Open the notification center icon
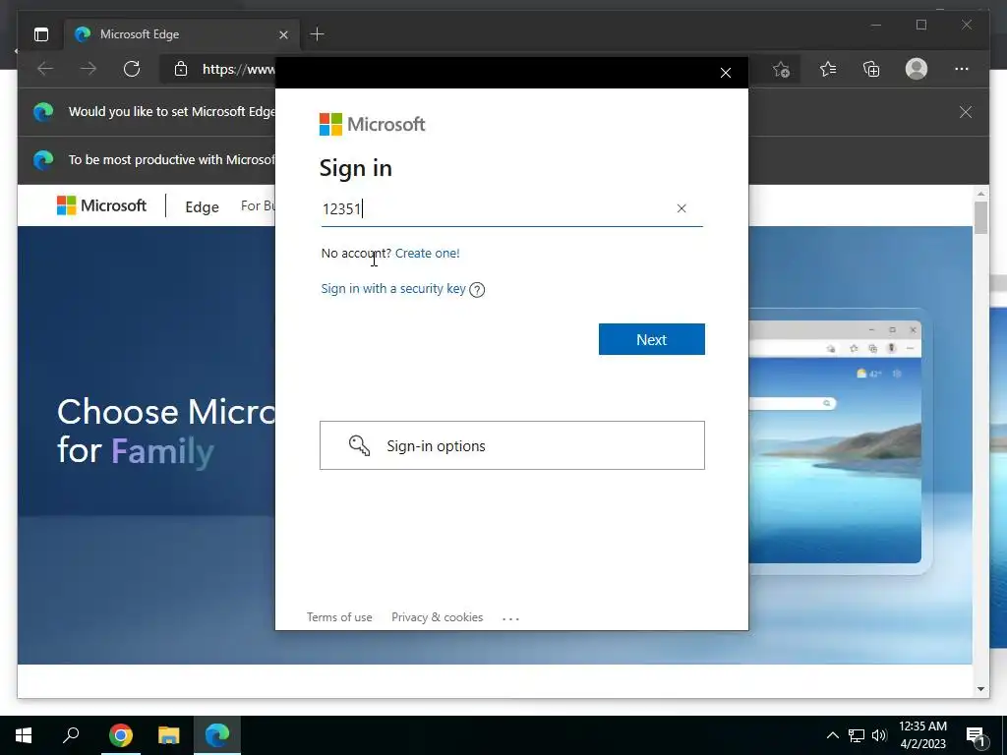This screenshot has height=755, width=1007. tap(975, 736)
